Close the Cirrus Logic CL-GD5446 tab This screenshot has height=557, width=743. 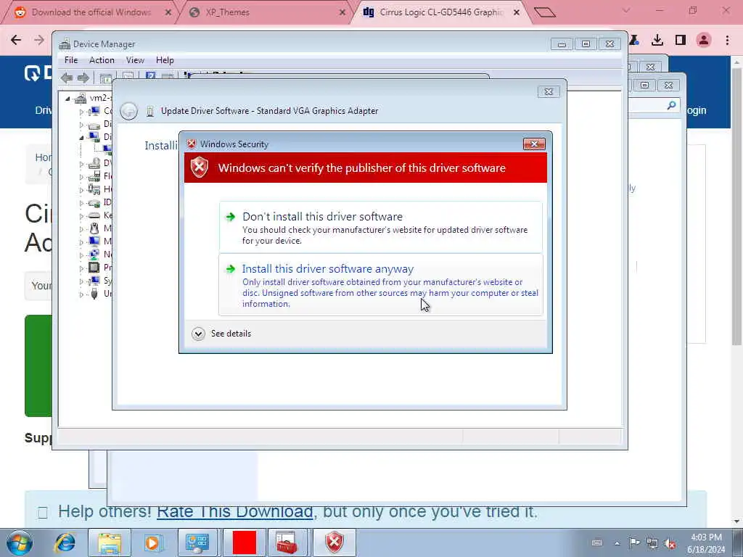tap(517, 12)
